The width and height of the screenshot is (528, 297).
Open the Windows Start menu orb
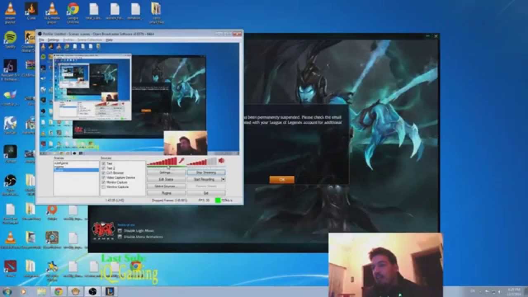[8, 292]
